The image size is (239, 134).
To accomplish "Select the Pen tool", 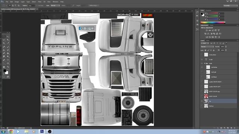I will [x=4, y=60].
